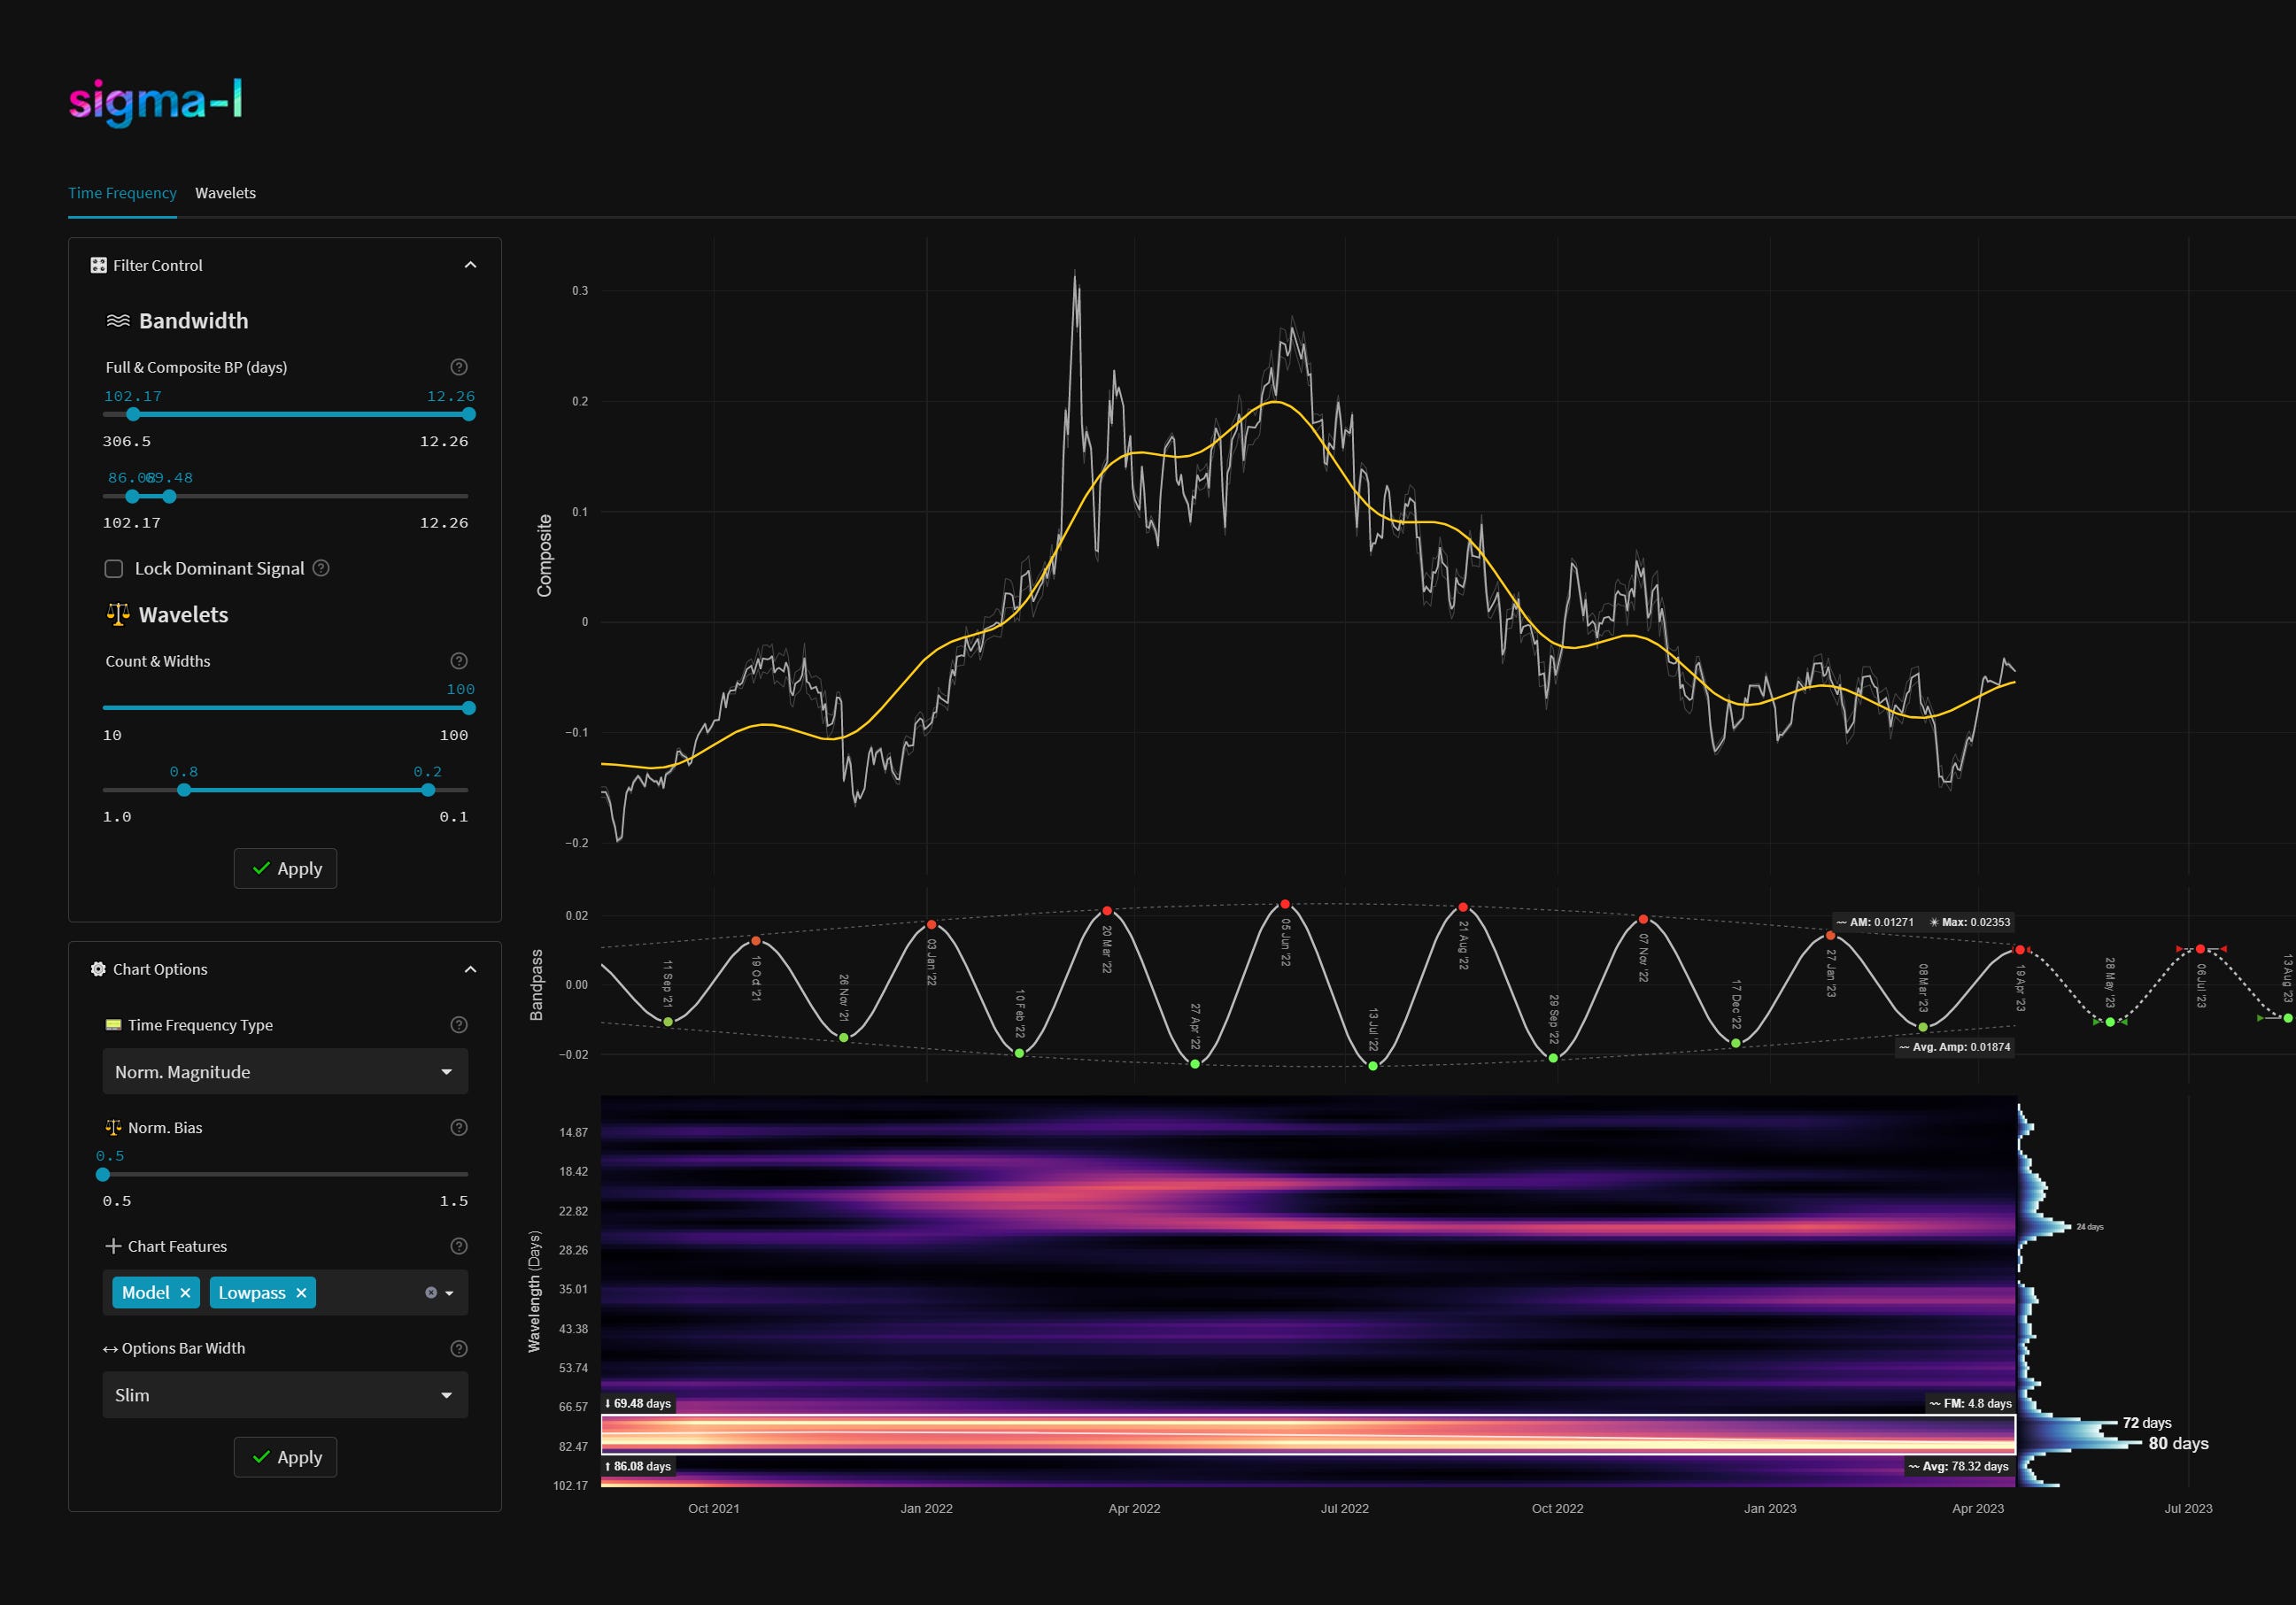The height and width of the screenshot is (1605, 2296).
Task: Collapse the Filter Control panel
Action: [x=470, y=265]
